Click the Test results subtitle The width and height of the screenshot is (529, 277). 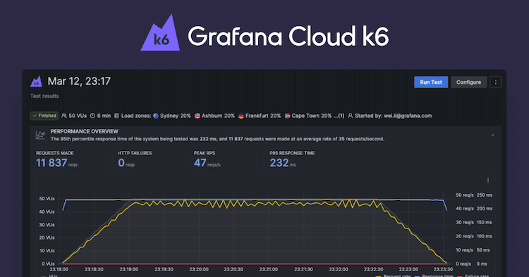tap(44, 96)
